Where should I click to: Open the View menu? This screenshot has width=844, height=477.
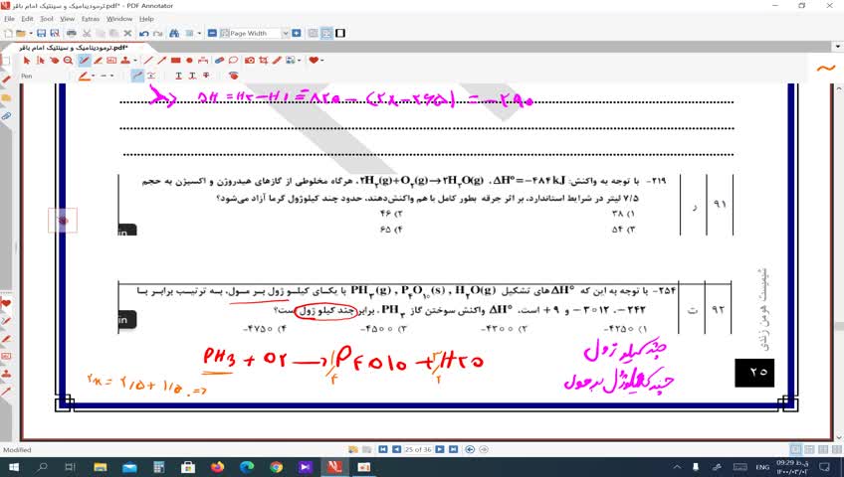click(x=68, y=19)
